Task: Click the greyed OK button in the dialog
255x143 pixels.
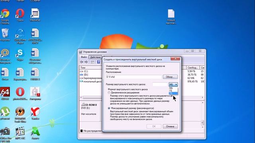Action: [x=154, y=126]
